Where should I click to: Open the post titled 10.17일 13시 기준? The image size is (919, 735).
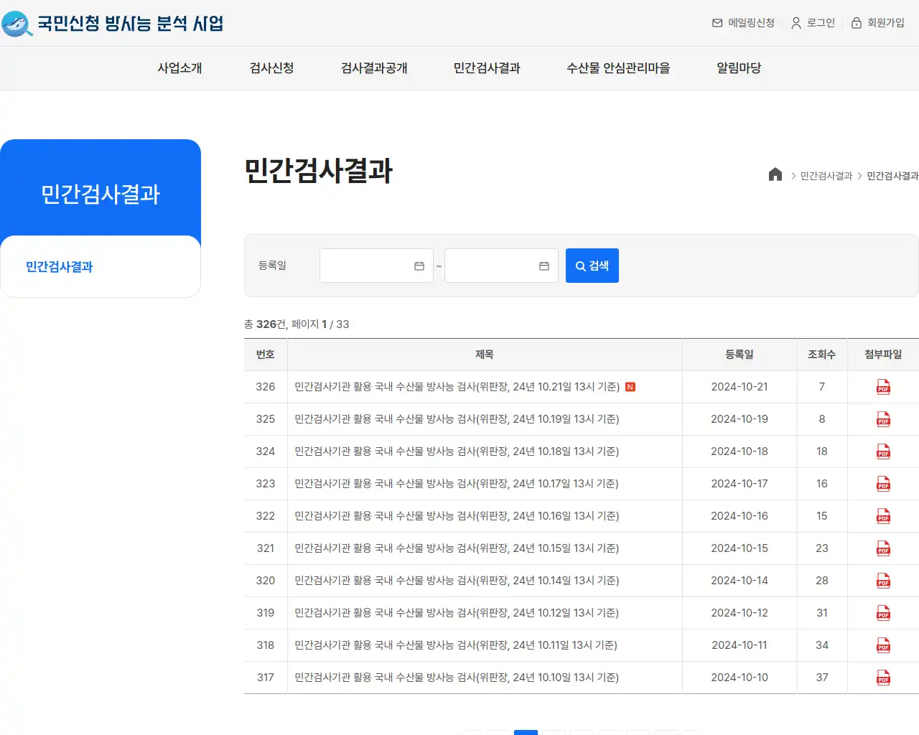tap(457, 484)
